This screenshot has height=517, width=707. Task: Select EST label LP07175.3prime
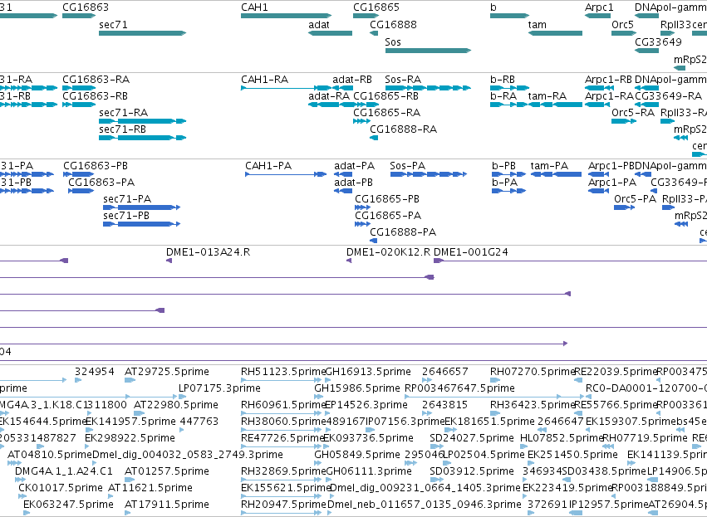(x=219, y=388)
